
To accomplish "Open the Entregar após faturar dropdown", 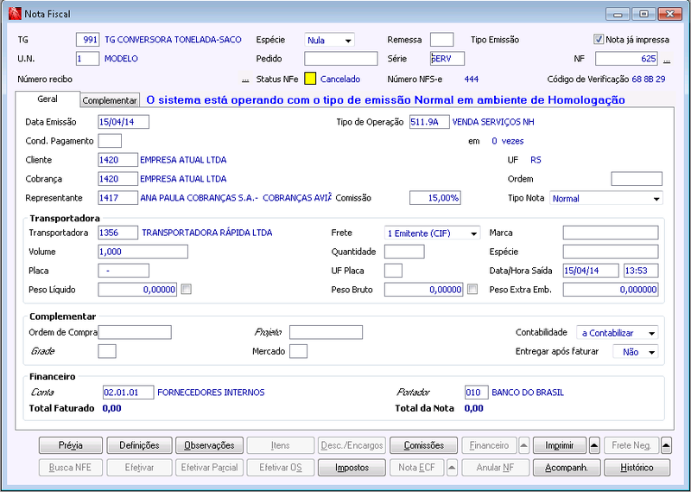I will point(636,352).
